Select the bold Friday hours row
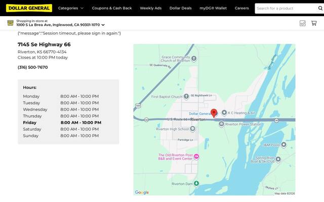 (x=62, y=122)
